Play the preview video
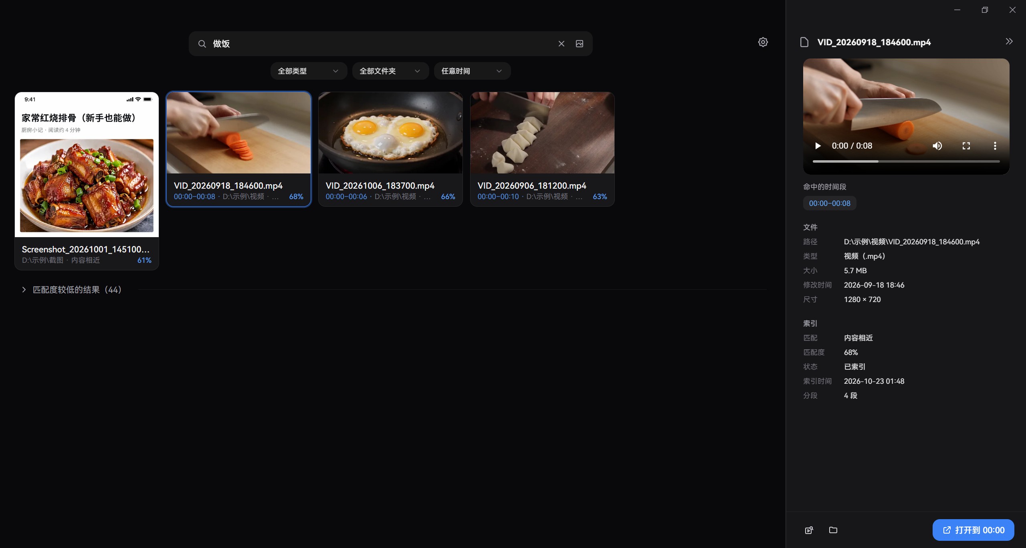 pos(818,146)
